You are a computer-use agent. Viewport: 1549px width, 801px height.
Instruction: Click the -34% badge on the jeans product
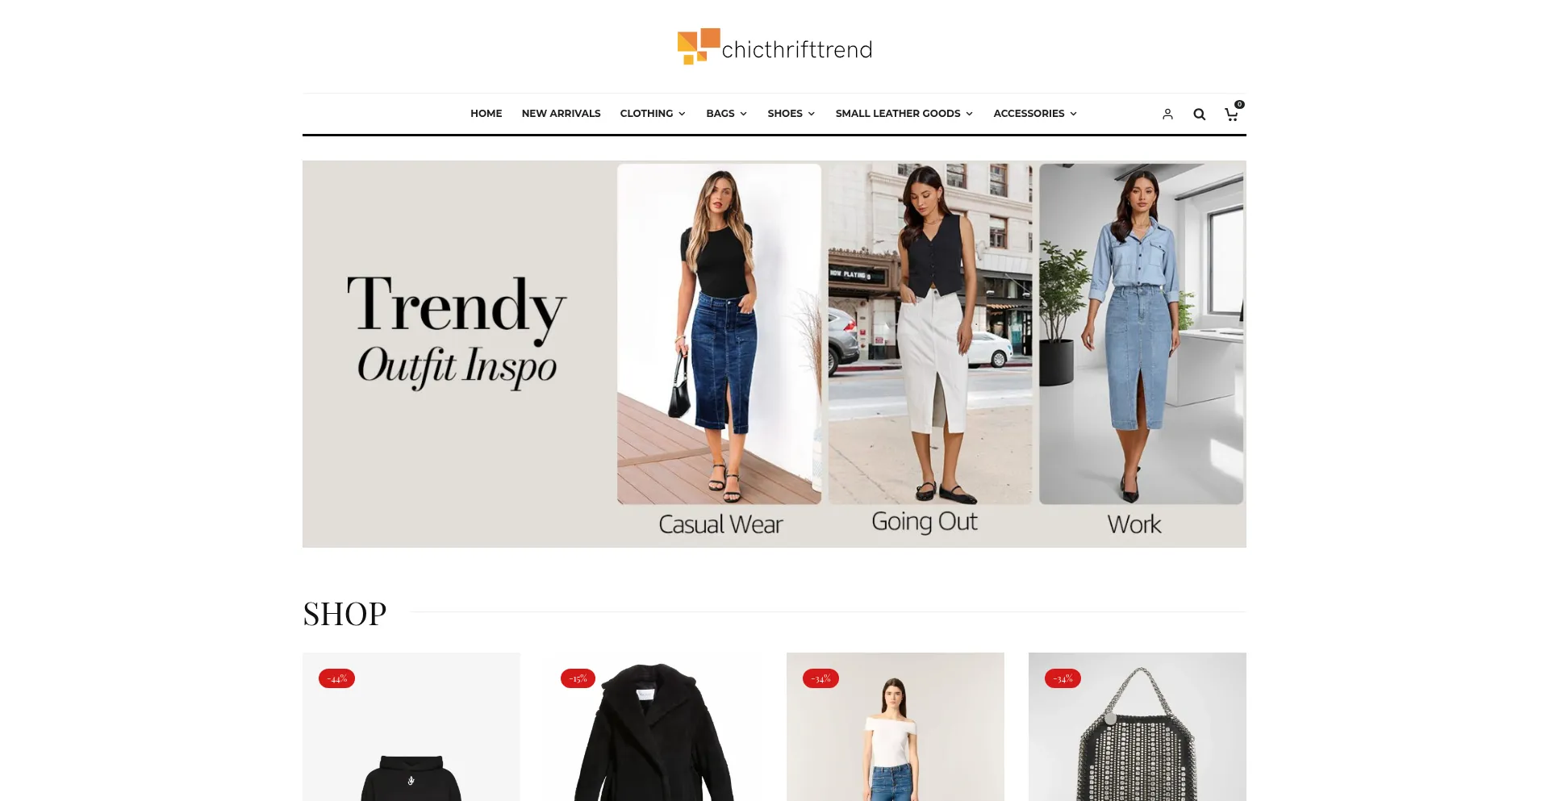820,678
